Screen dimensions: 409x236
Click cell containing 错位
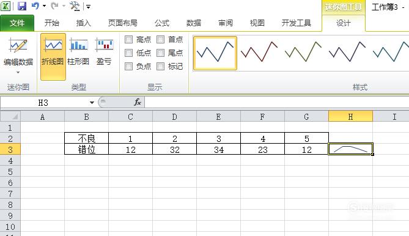pyautogui.click(x=87, y=149)
